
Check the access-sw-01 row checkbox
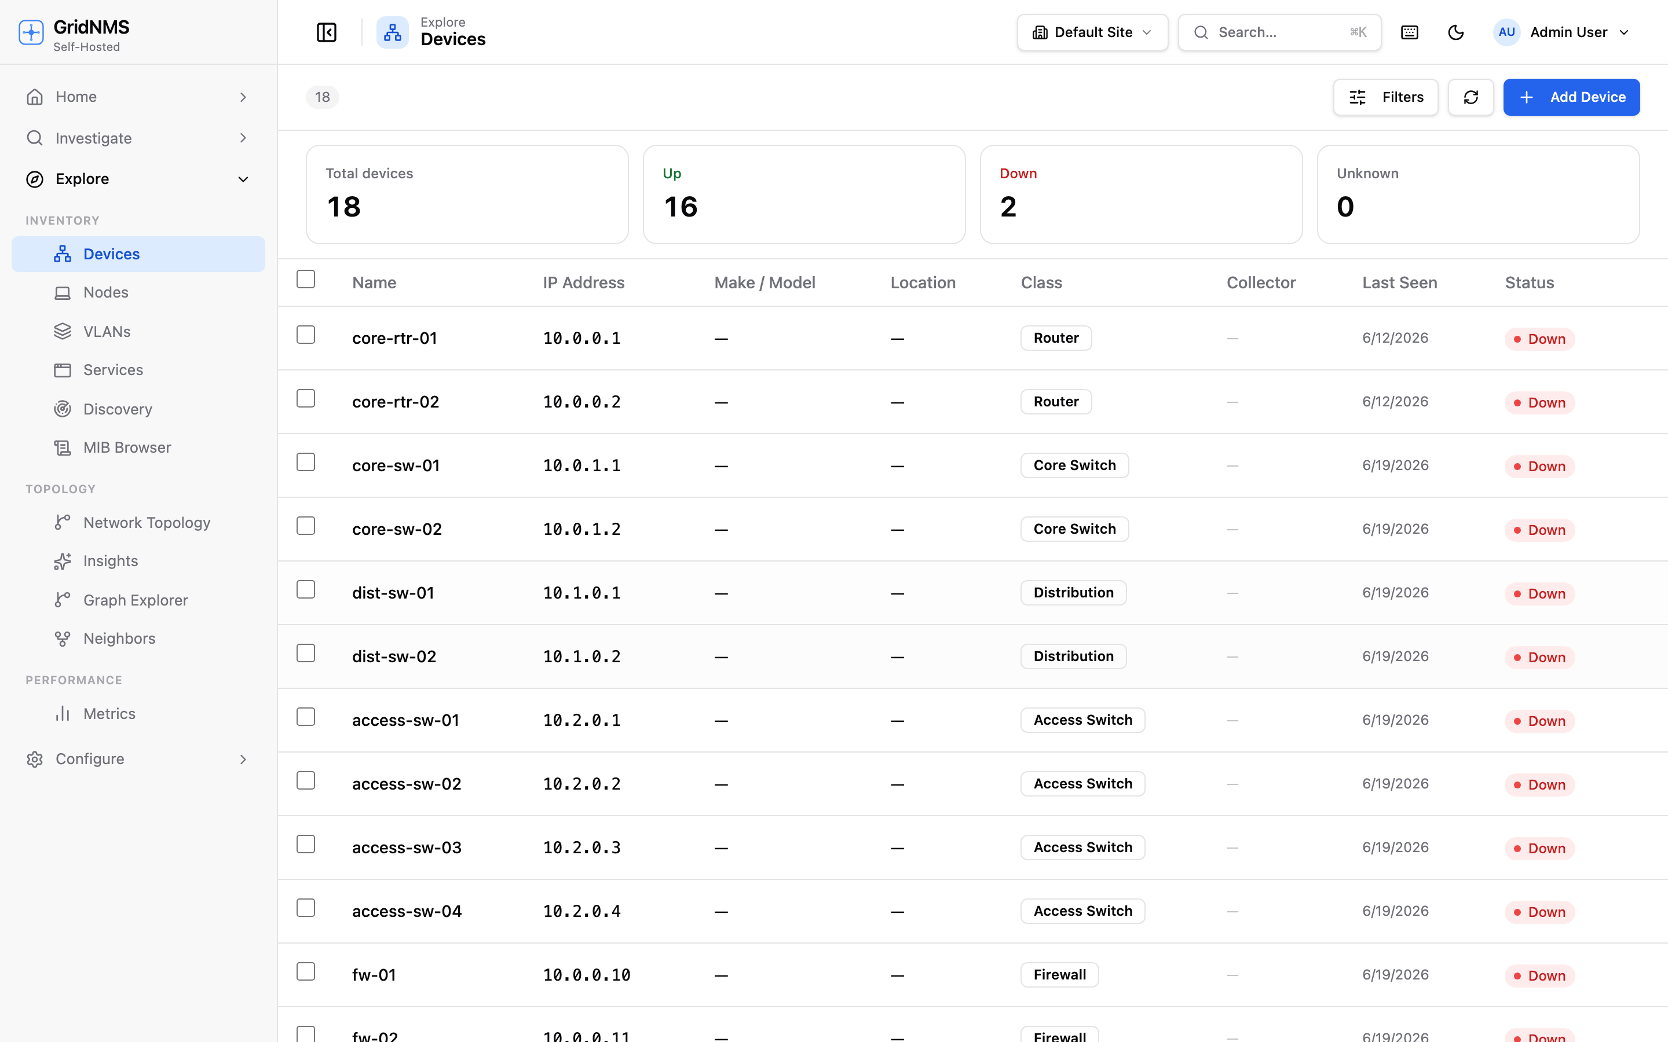click(x=306, y=717)
